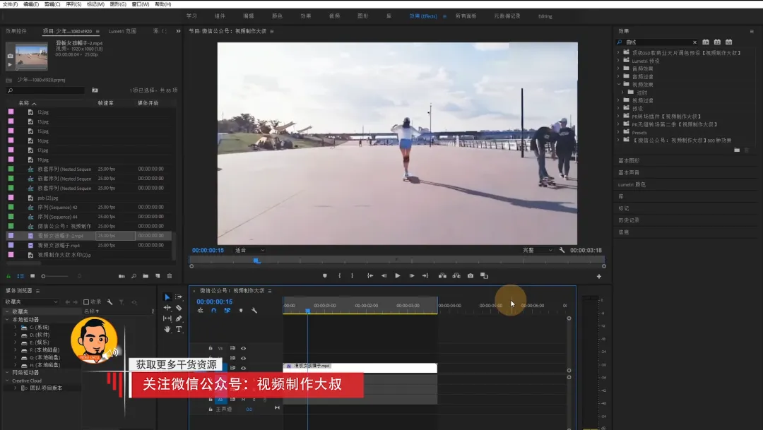Select the Hand tool
763x430 pixels.
[x=167, y=329]
